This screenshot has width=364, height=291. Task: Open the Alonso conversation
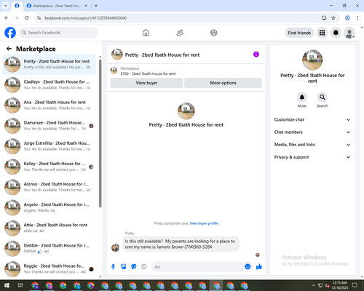[x=49, y=187]
